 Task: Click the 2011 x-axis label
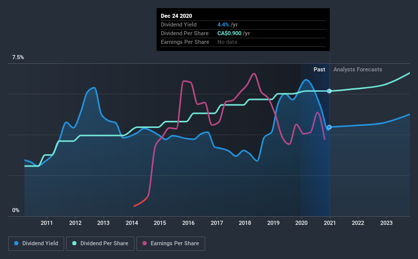tap(47, 223)
